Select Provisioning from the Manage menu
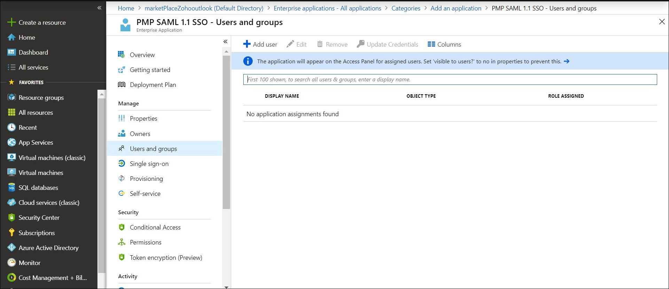 [x=146, y=179]
